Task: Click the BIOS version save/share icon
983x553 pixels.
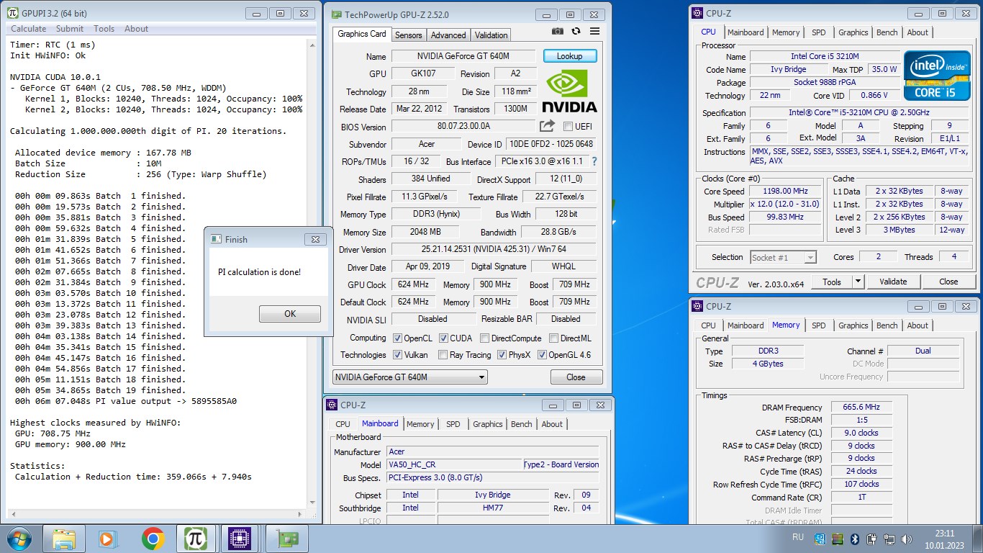Action: [x=548, y=126]
